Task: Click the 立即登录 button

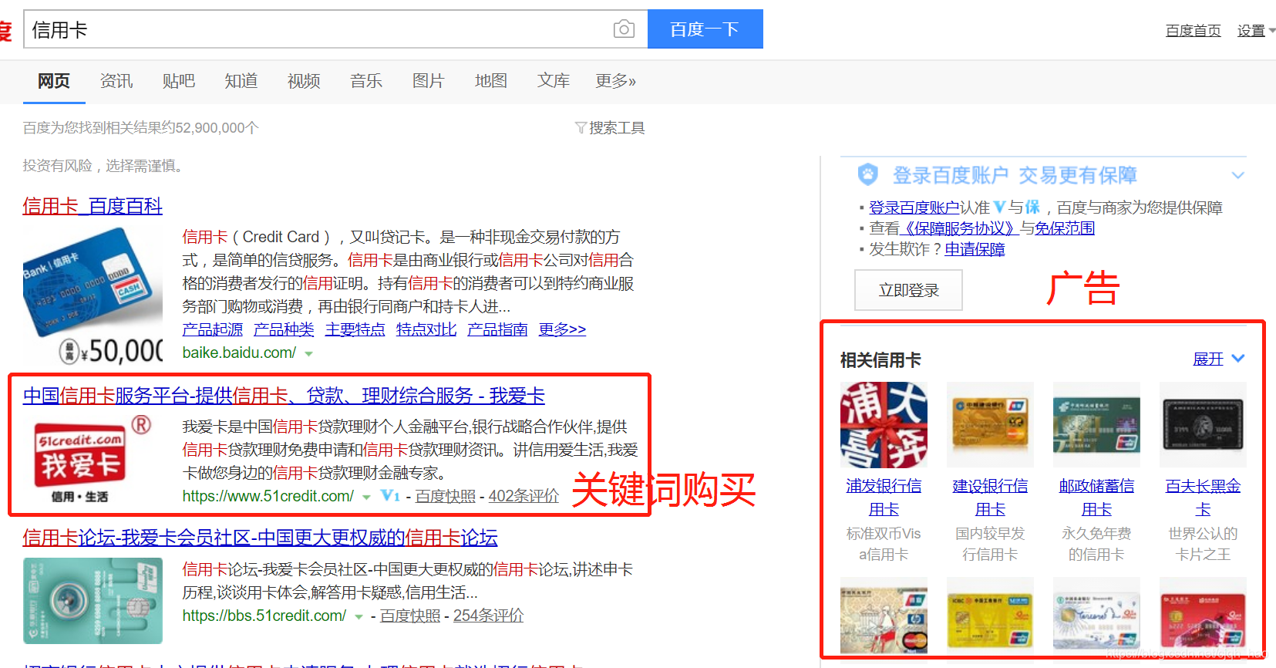Action: point(909,290)
